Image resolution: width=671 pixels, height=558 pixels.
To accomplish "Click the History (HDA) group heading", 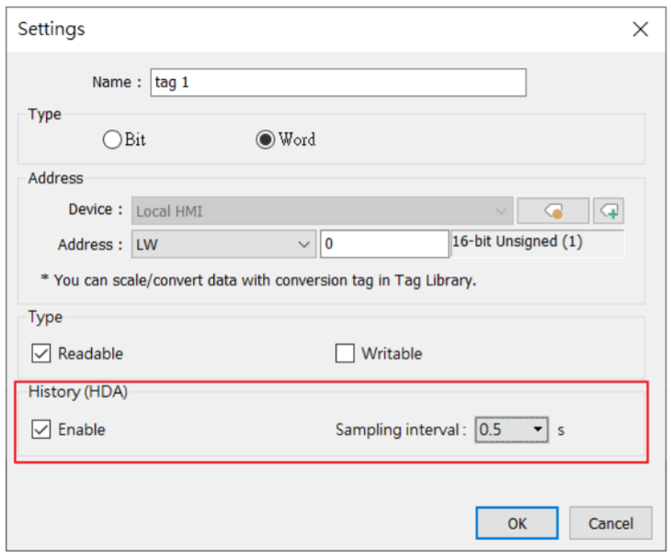I will [78, 391].
